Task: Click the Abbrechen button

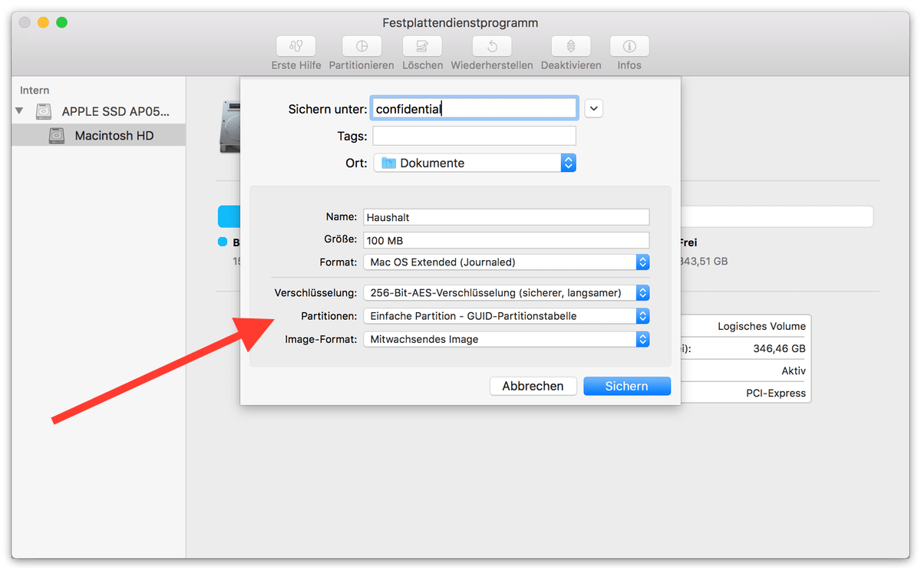Action: tap(533, 386)
